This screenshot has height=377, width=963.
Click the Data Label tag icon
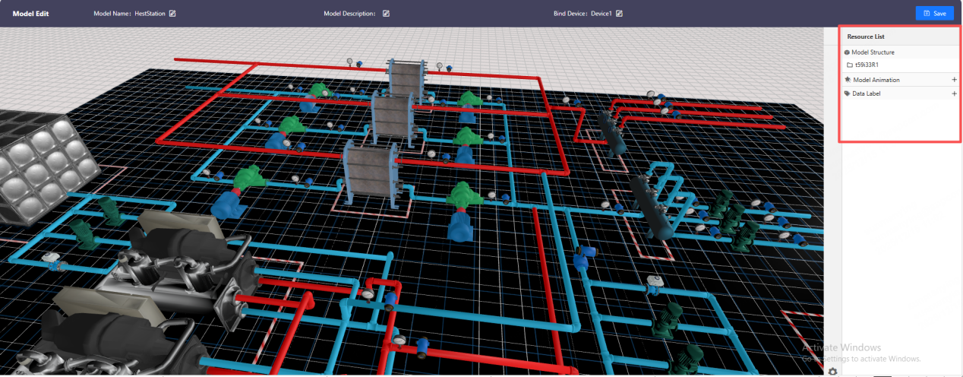pos(847,94)
